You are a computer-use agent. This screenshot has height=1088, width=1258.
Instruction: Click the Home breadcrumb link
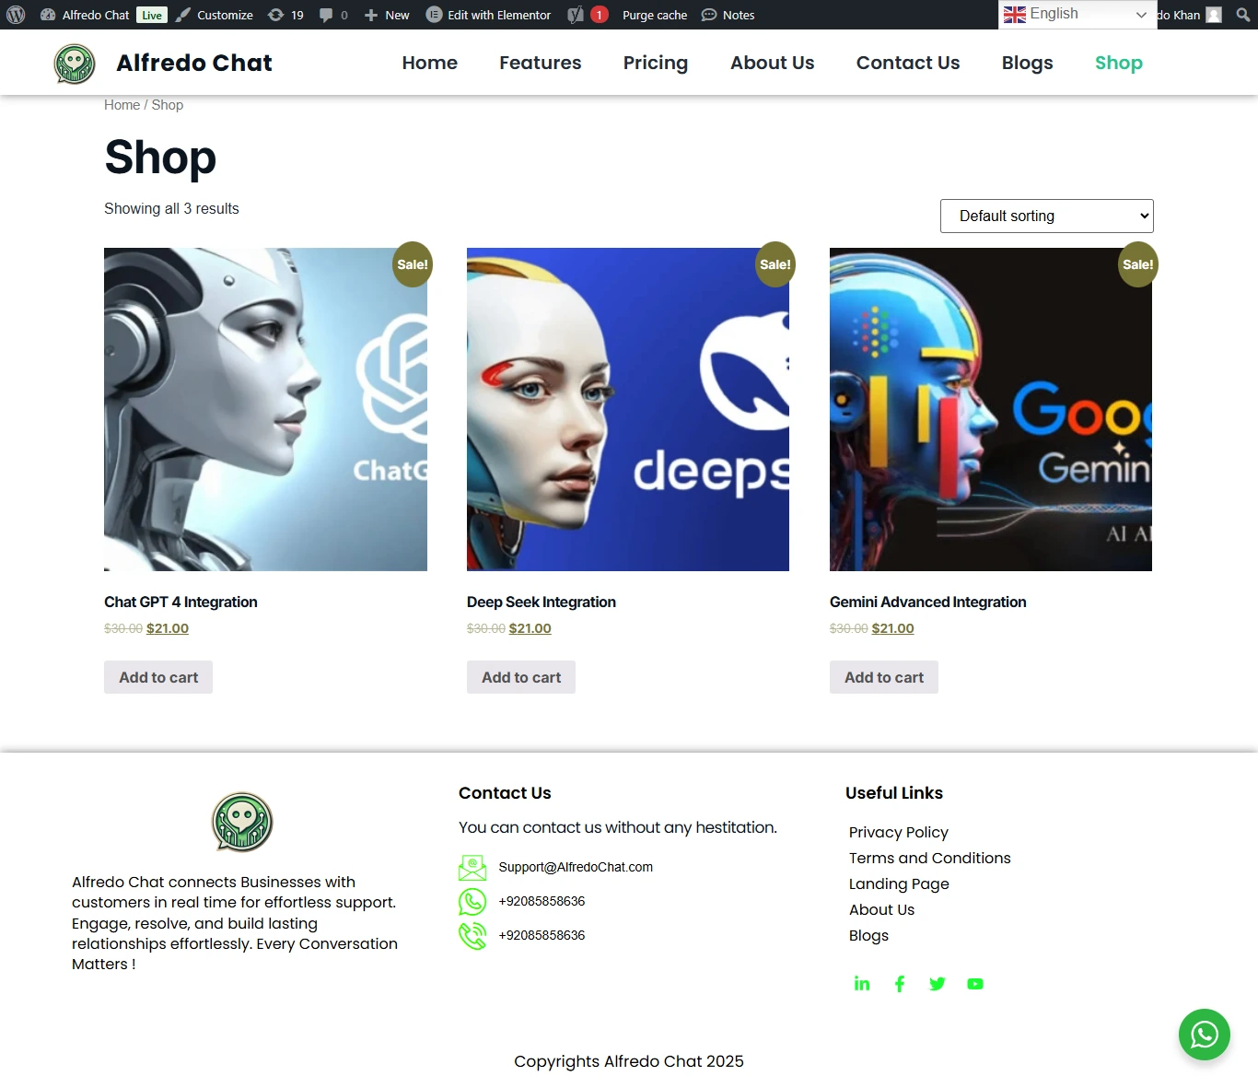122,105
